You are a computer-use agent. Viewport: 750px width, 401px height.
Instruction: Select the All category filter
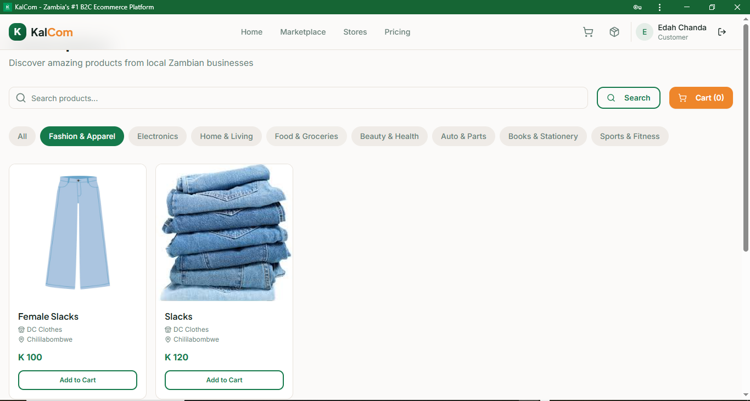22,136
